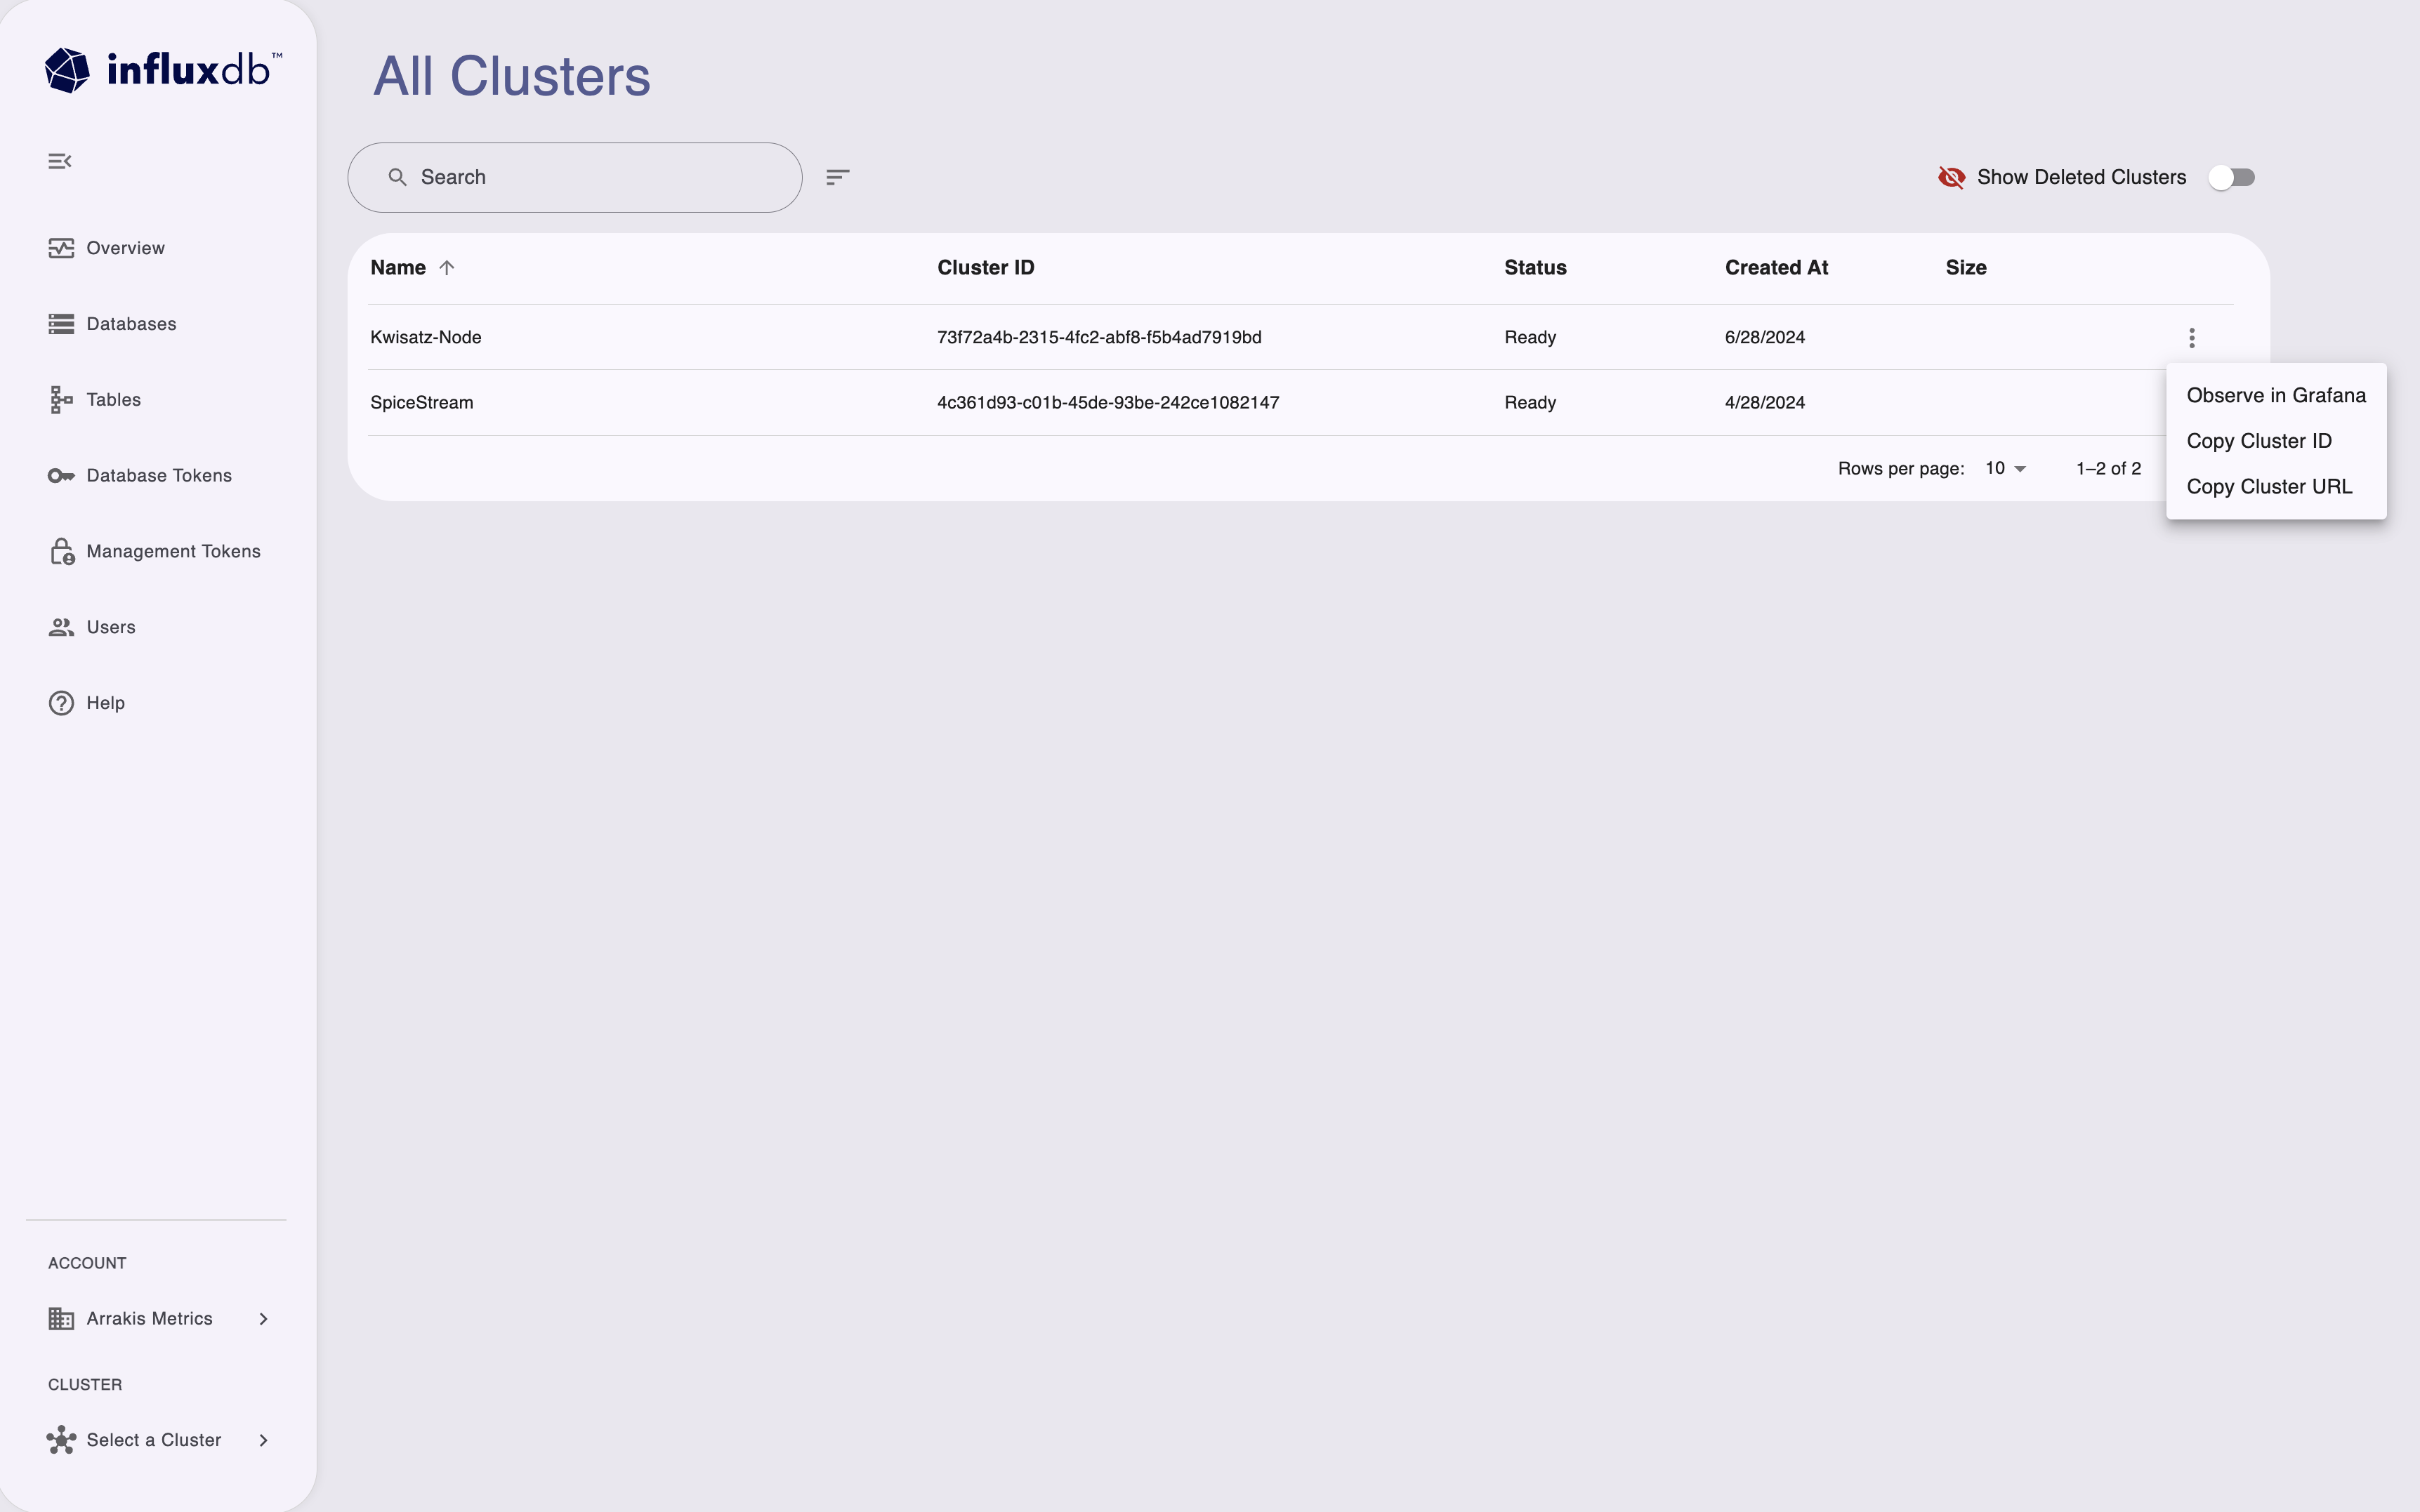Choose Copy Cluster ID from the menu
This screenshot has width=2420, height=1512.
(x=2259, y=440)
